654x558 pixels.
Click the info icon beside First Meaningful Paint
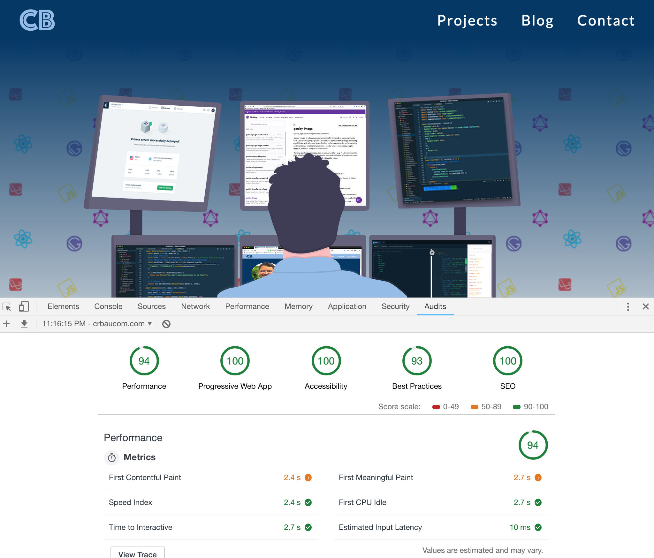point(538,478)
